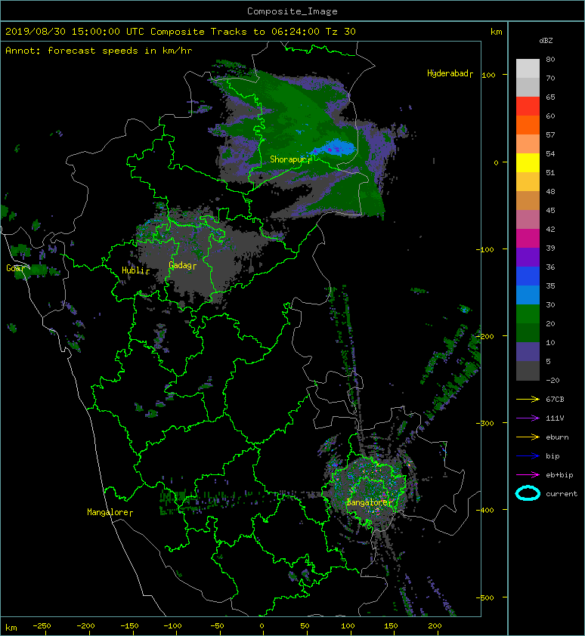Click the Hyderabad city label
Image resolution: width=585 pixels, height=636 pixels.
point(449,73)
